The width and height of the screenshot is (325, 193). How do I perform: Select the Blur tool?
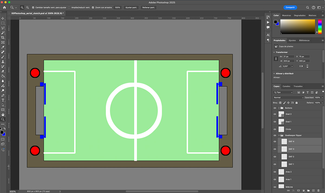(x=3, y=81)
